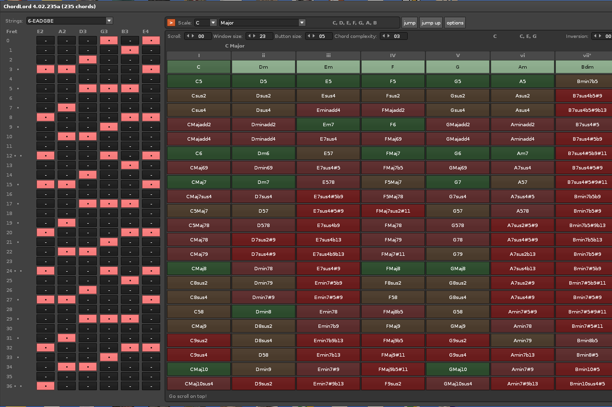Click the dark red FMaj7sus2#11 chord cell
Viewport: 612px width, 407px height.
pos(393,211)
